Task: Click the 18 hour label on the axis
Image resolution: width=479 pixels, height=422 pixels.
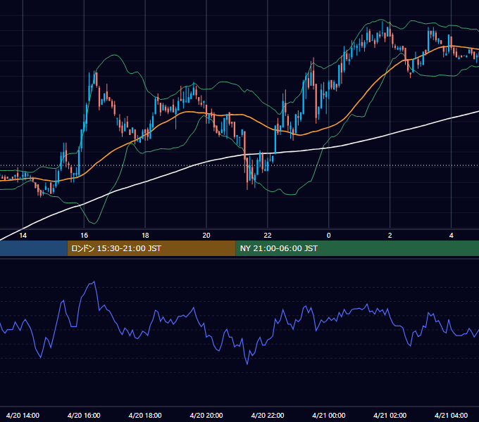Action: tap(145, 236)
